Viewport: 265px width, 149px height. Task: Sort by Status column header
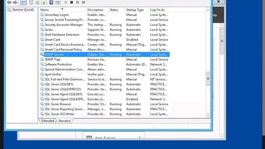pos(116,10)
